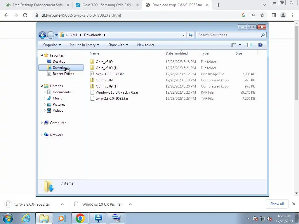Collapse the Libraries tree group
Viewport: 299px width, 224px height.
click(x=42, y=86)
